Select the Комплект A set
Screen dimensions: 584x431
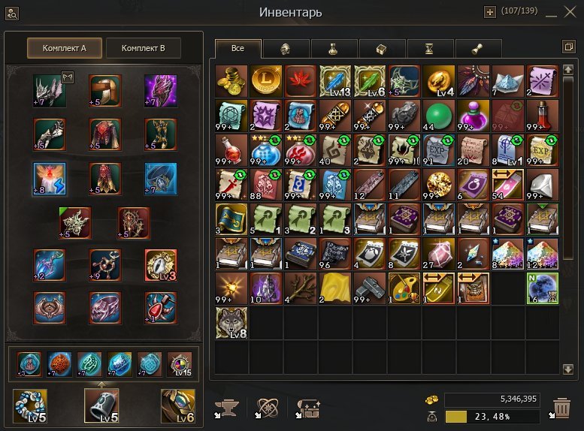click(x=65, y=48)
